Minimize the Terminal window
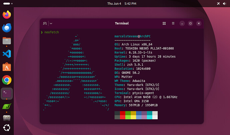230x135 pixels. [x=182, y=23]
